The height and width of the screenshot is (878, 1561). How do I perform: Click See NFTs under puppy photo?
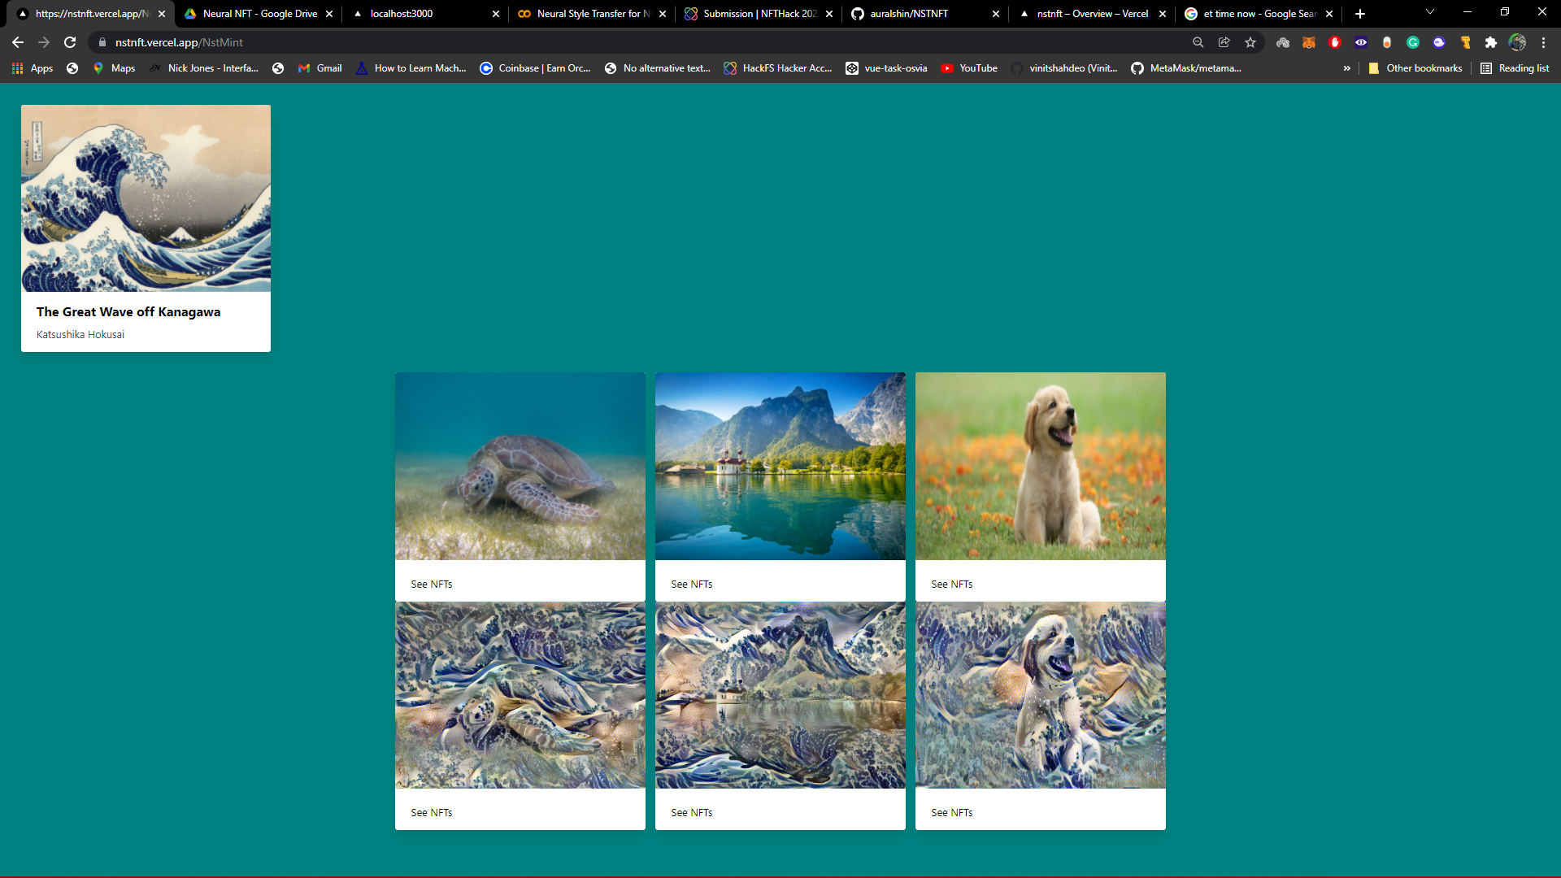(x=952, y=585)
